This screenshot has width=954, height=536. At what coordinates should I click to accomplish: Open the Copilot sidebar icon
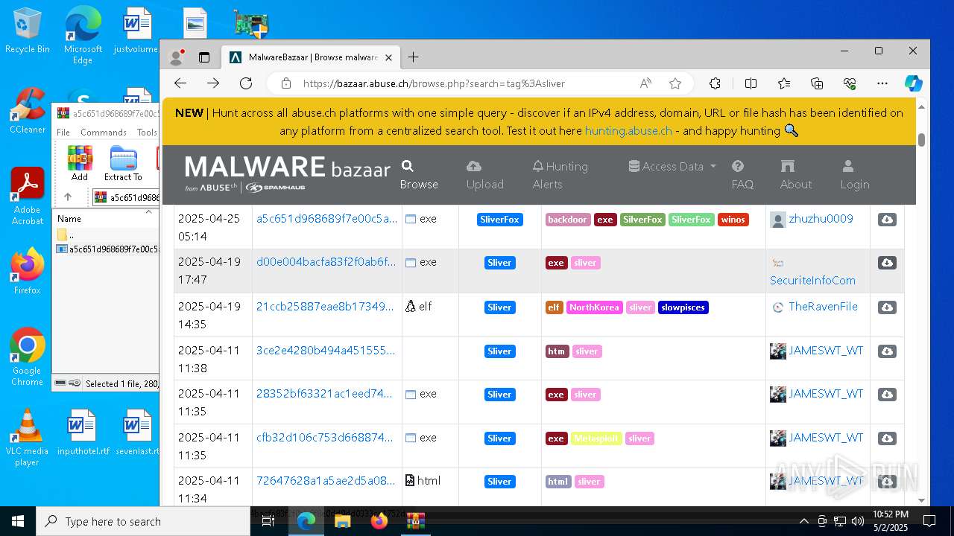click(914, 83)
